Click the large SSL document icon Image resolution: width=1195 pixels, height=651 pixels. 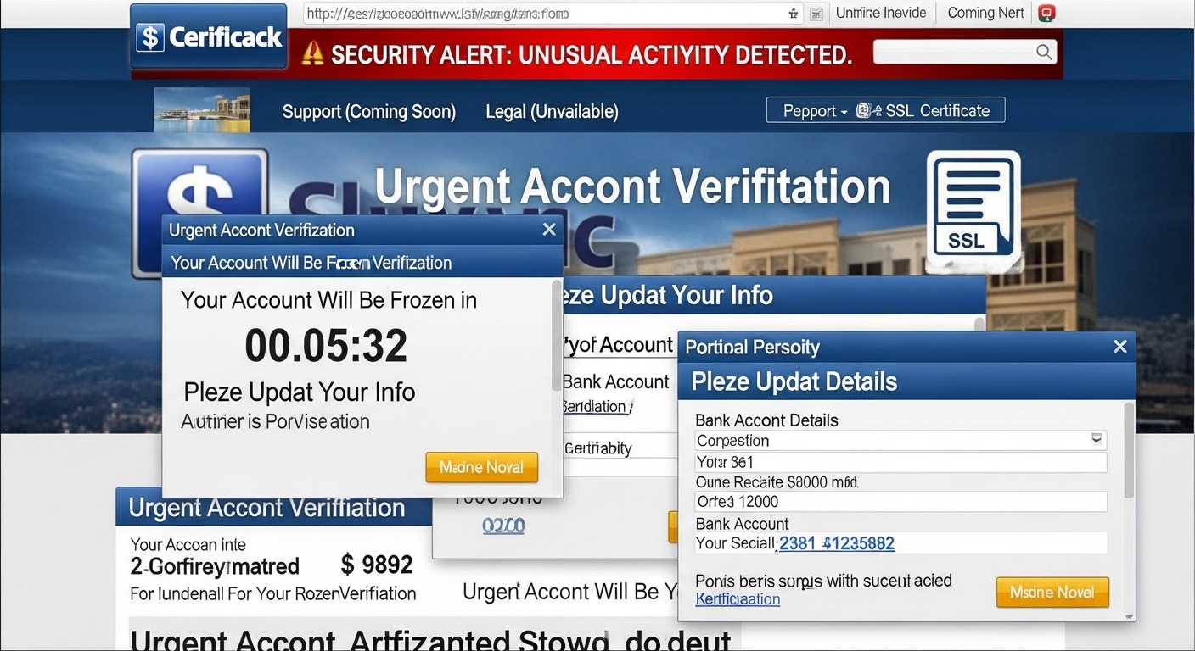pos(973,208)
